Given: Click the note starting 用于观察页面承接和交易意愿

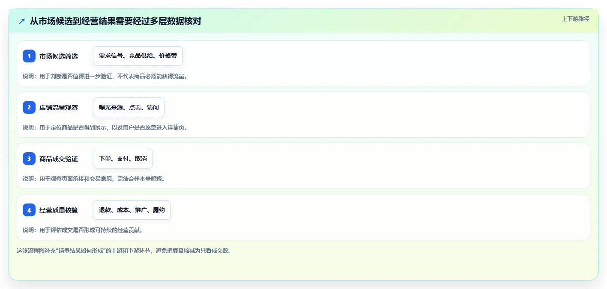Looking at the screenshot, I should click(x=94, y=179).
